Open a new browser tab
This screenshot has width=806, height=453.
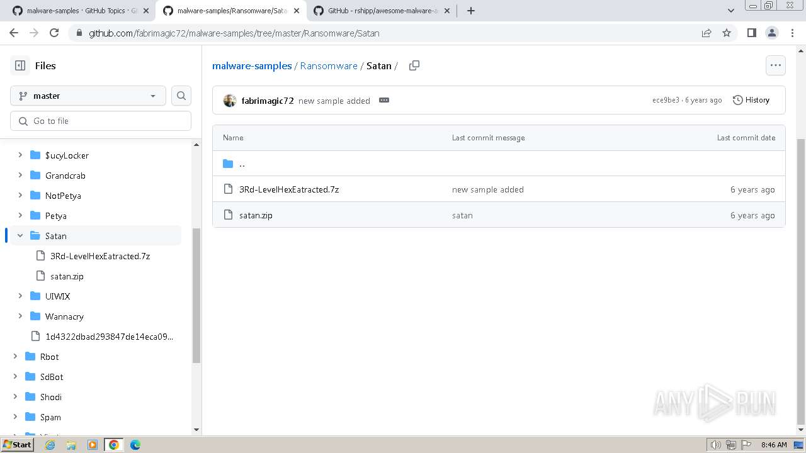pyautogui.click(x=471, y=11)
